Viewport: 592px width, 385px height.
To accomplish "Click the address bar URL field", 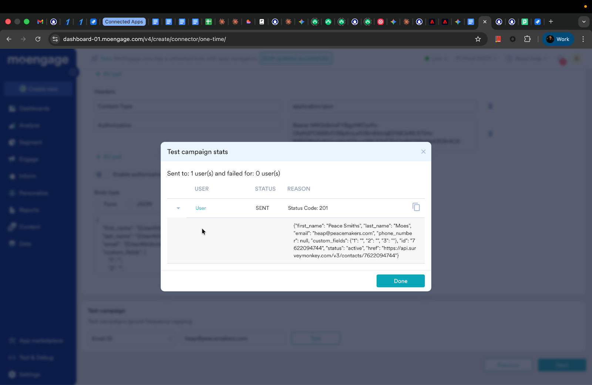I will (x=259, y=39).
